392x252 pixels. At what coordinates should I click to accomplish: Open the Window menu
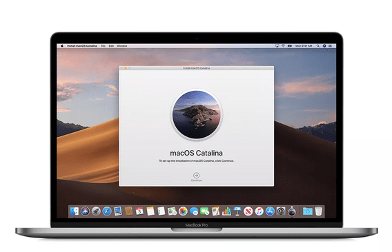click(122, 46)
